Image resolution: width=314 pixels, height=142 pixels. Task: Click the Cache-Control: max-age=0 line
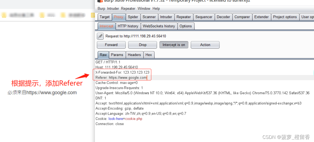[116, 83]
